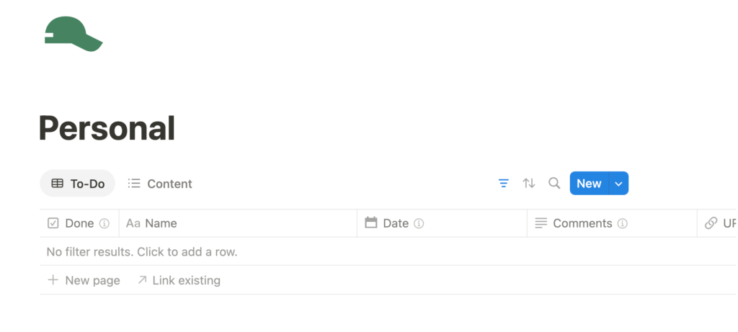Select the Link existing option
Viewport: 738px width, 332px height.
(179, 280)
